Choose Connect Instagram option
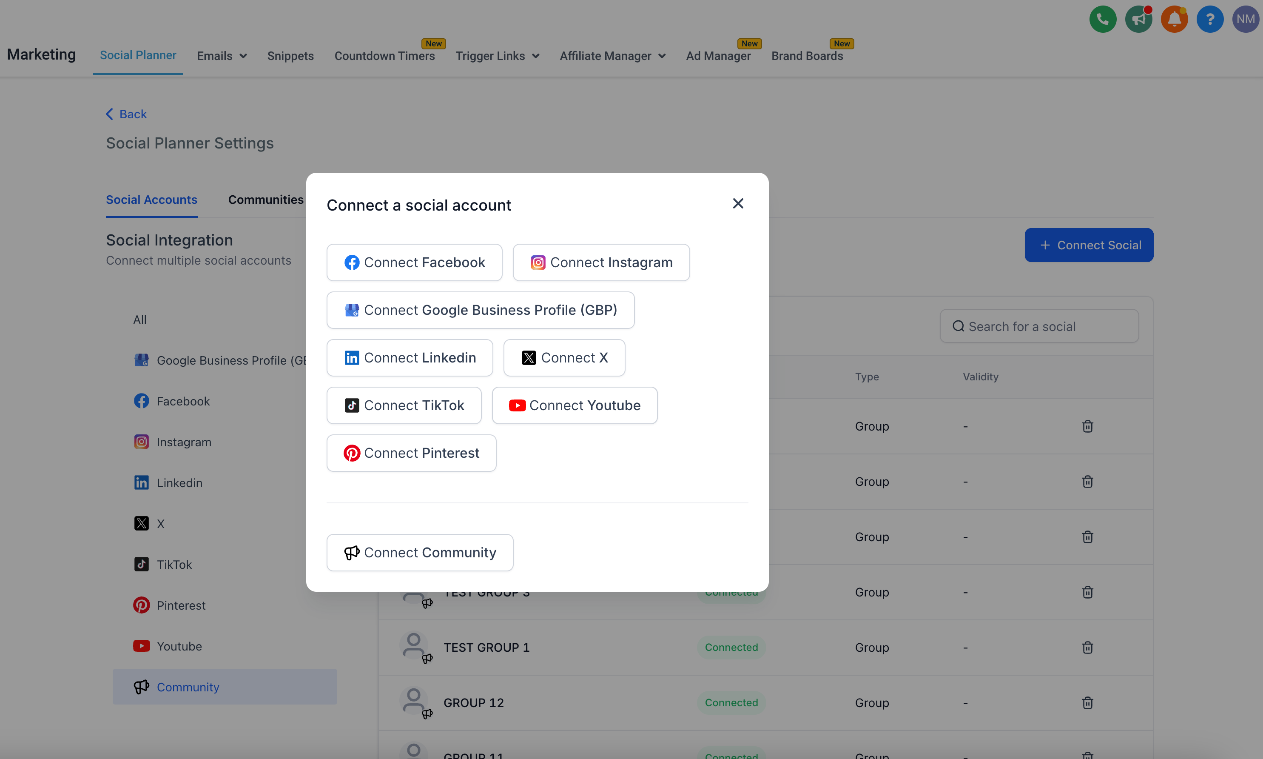The height and width of the screenshot is (759, 1263). coord(601,263)
